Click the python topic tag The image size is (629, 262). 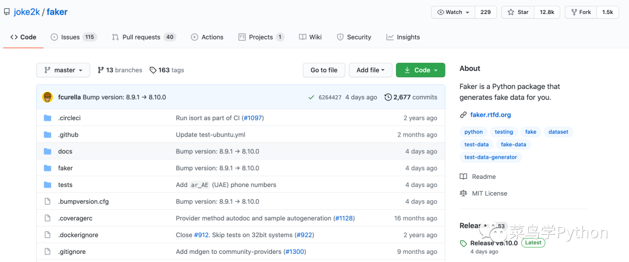[x=473, y=132]
